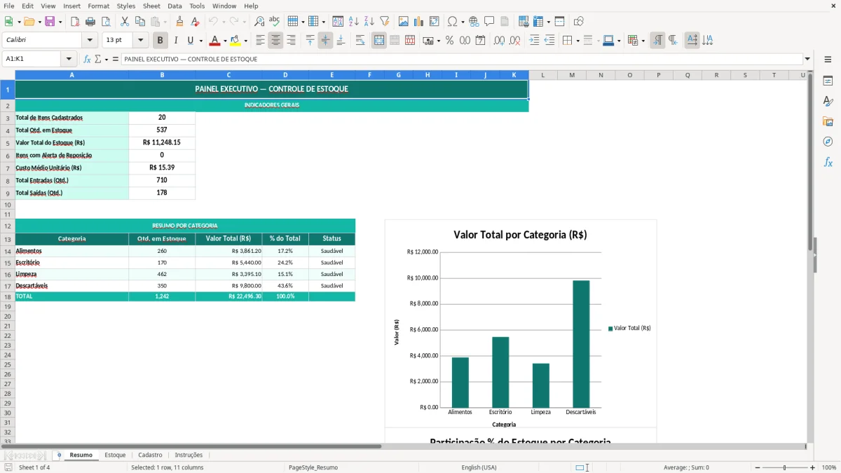The height and width of the screenshot is (473, 841).
Task: Open the Sheet menu
Action: (x=151, y=6)
